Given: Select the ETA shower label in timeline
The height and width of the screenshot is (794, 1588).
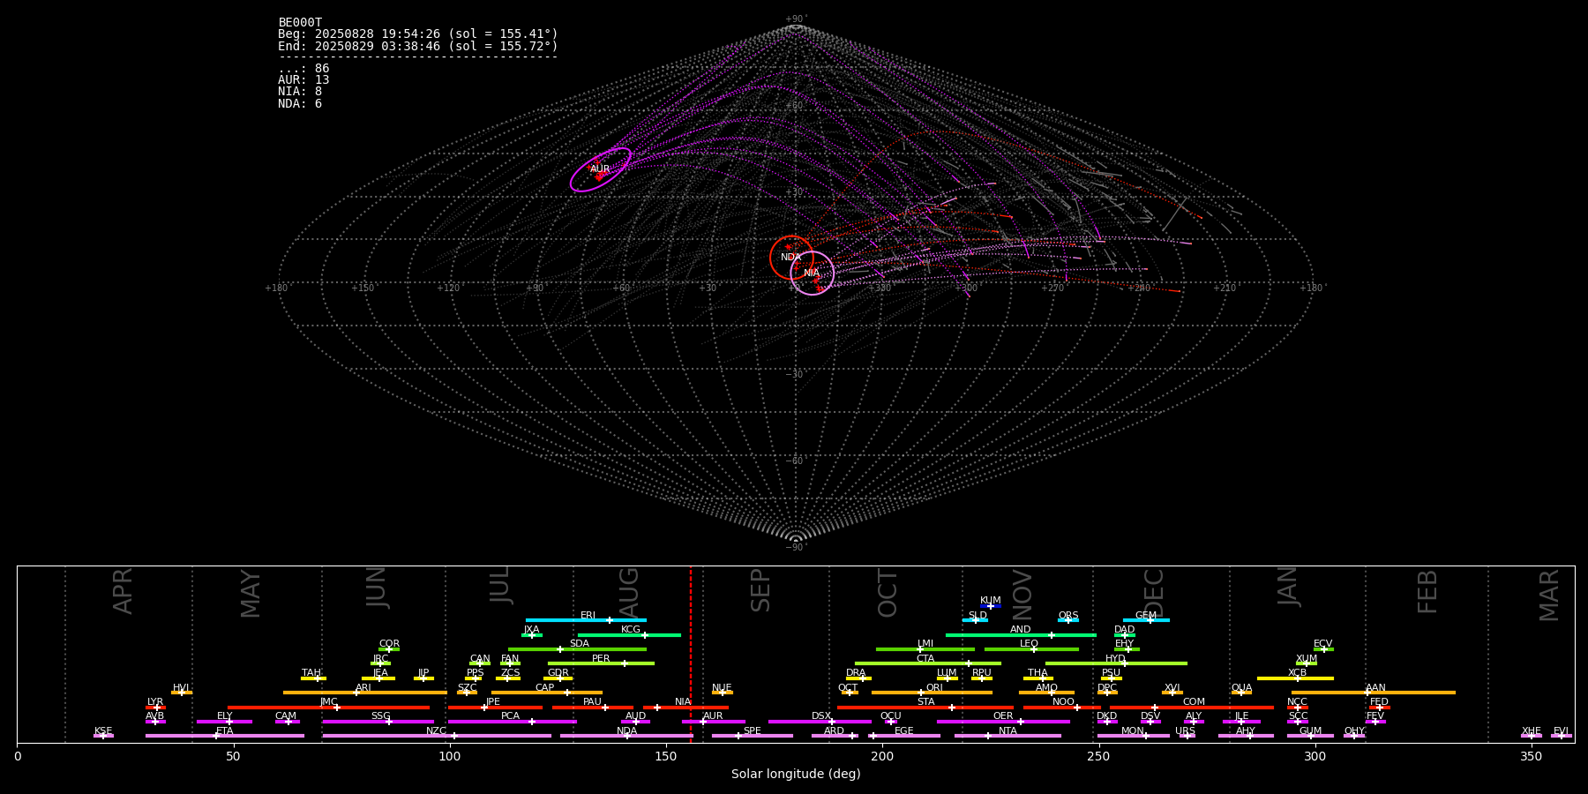Looking at the screenshot, I should (225, 731).
